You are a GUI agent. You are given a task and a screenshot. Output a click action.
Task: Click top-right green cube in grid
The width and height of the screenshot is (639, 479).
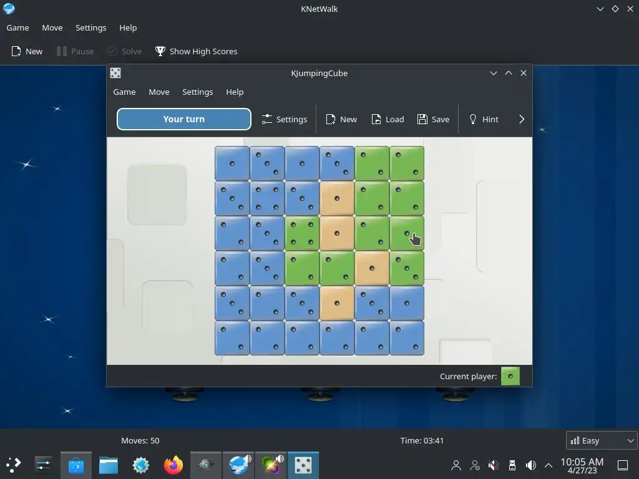click(x=407, y=163)
